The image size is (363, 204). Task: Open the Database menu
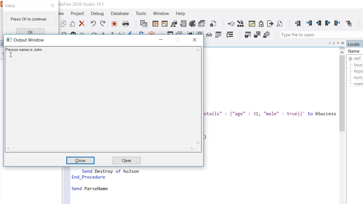point(120,13)
